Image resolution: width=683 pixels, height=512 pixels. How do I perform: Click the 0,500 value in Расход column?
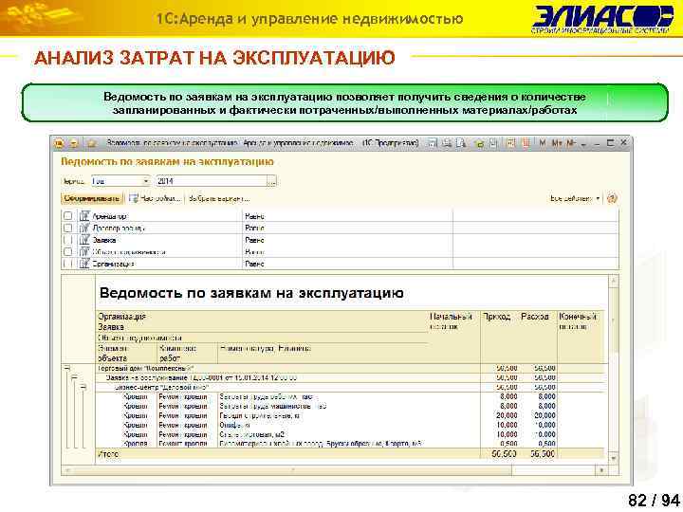[x=546, y=444]
